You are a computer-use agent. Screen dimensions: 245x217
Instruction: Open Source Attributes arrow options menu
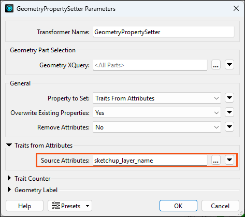(x=229, y=160)
